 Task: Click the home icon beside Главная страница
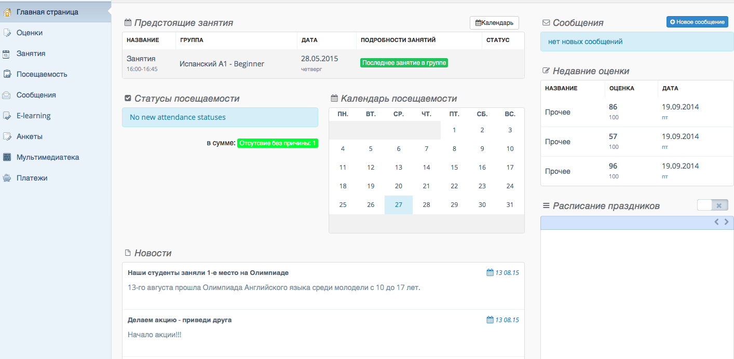click(7, 12)
